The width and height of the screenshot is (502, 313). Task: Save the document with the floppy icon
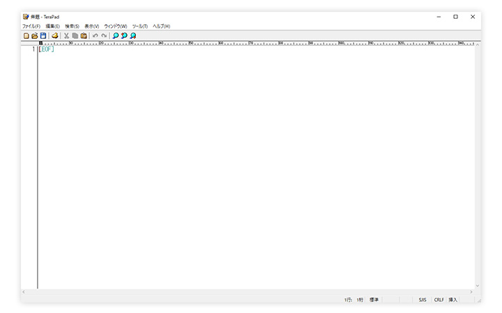coord(43,35)
